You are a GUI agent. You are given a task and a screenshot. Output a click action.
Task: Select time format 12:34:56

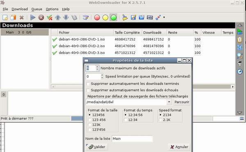[x=125, y=115]
